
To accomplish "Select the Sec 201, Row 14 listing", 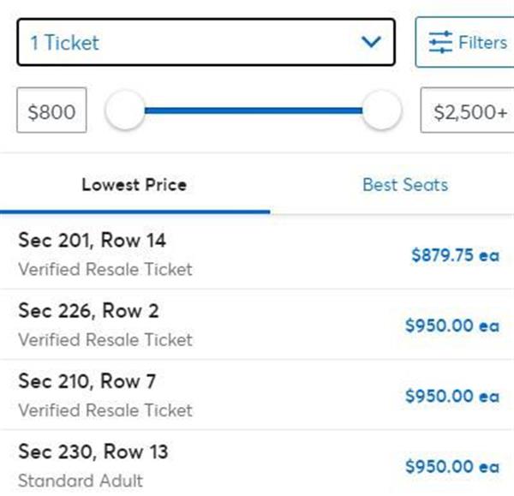I will (x=257, y=254).
